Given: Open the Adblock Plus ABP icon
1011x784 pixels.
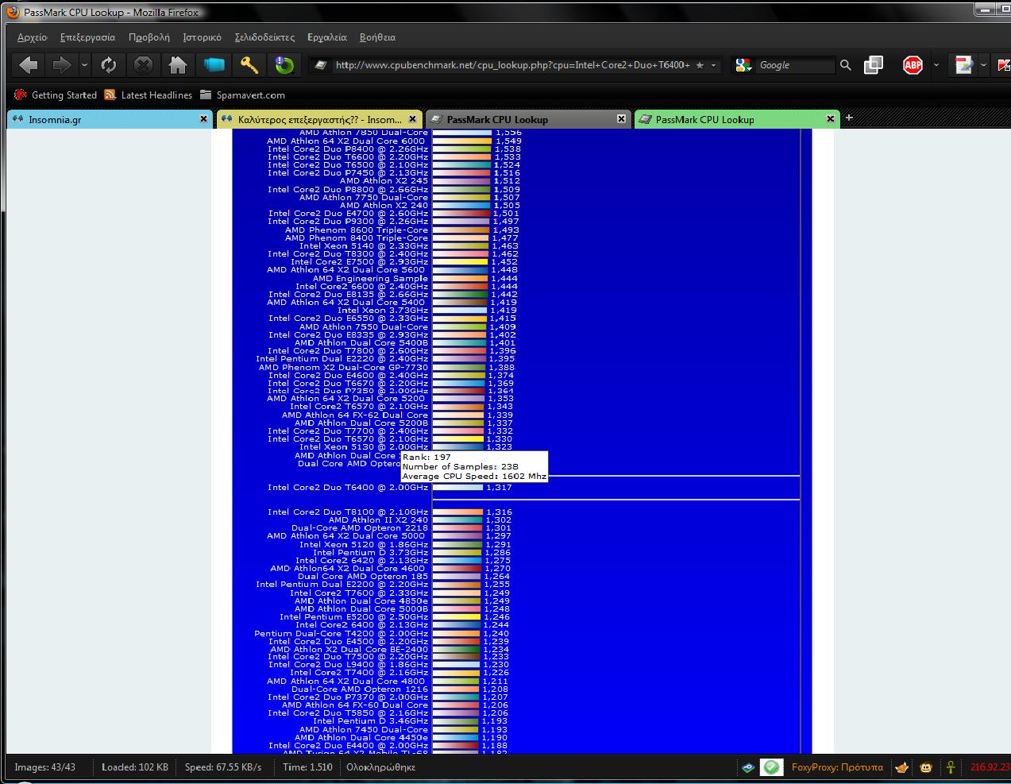Looking at the screenshot, I should (x=913, y=65).
